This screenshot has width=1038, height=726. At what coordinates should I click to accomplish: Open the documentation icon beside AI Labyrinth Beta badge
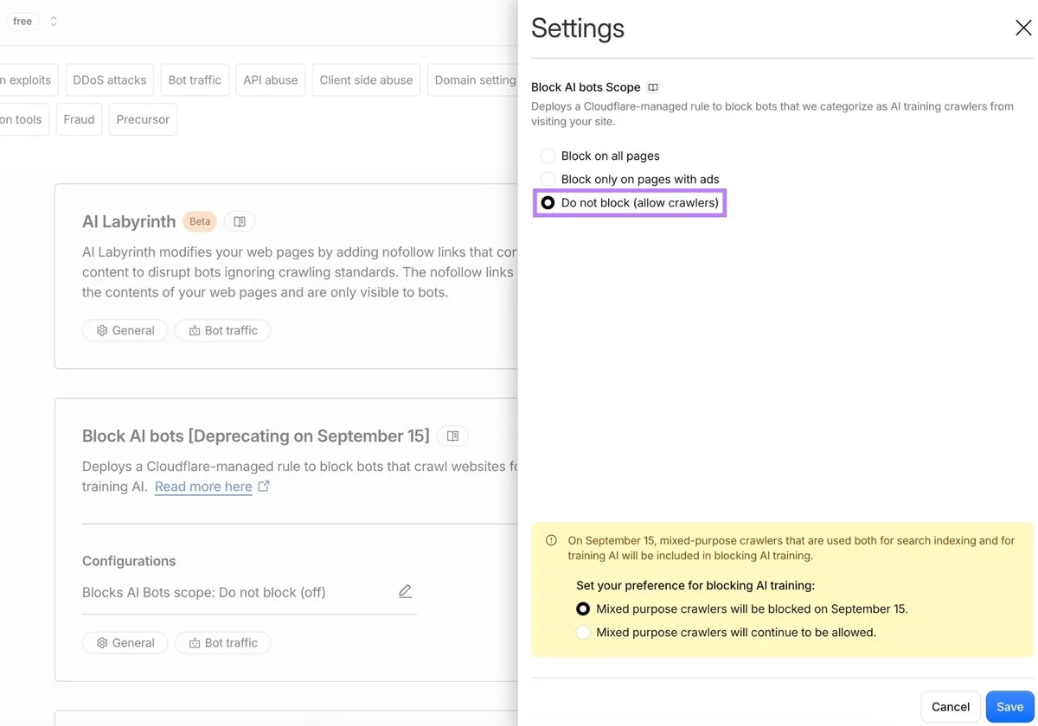[x=240, y=221]
